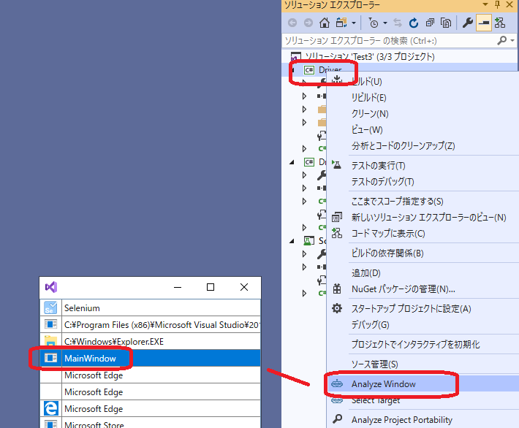Click the blue Edge e icon row

(x=151, y=408)
